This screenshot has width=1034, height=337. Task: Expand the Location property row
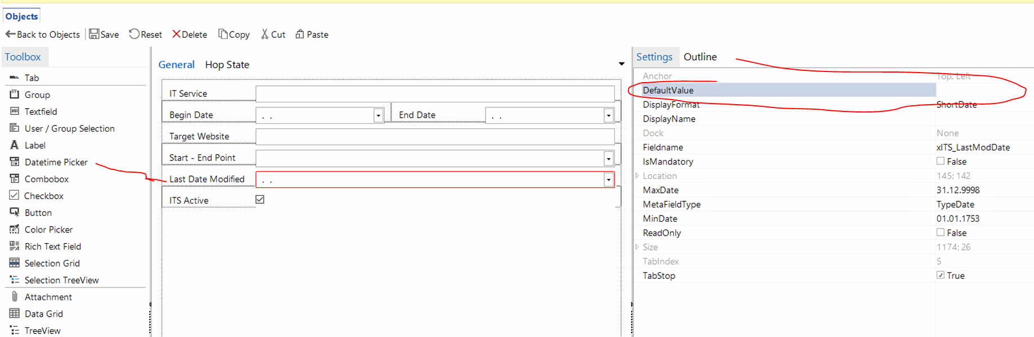pos(637,176)
